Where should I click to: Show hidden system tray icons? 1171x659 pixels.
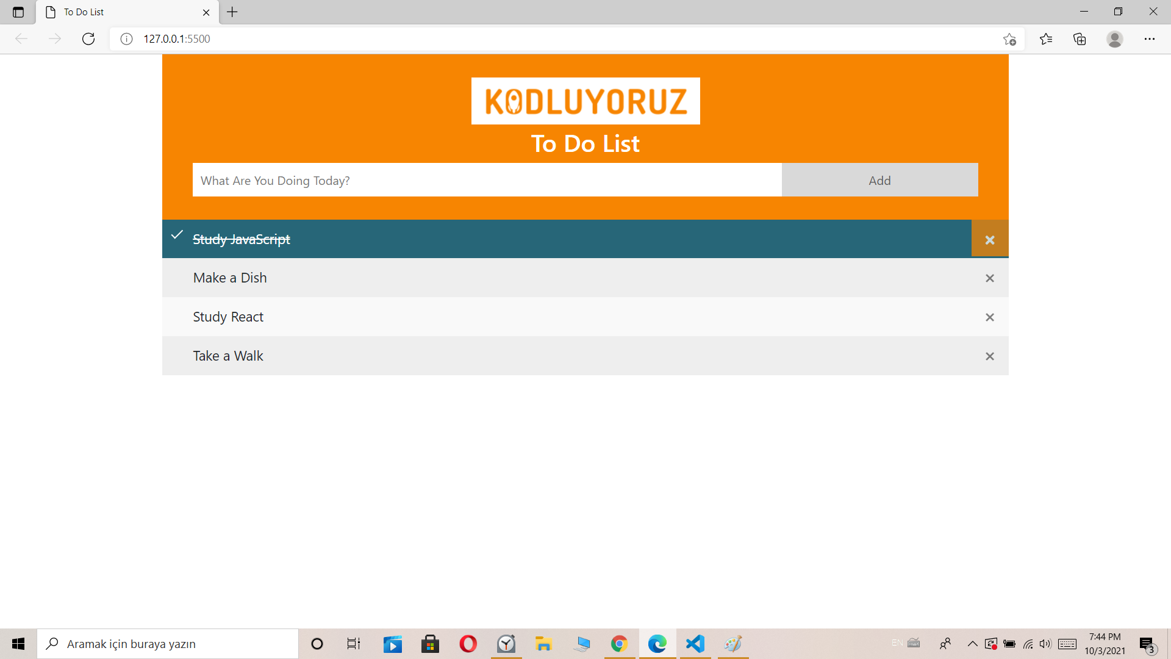click(972, 644)
